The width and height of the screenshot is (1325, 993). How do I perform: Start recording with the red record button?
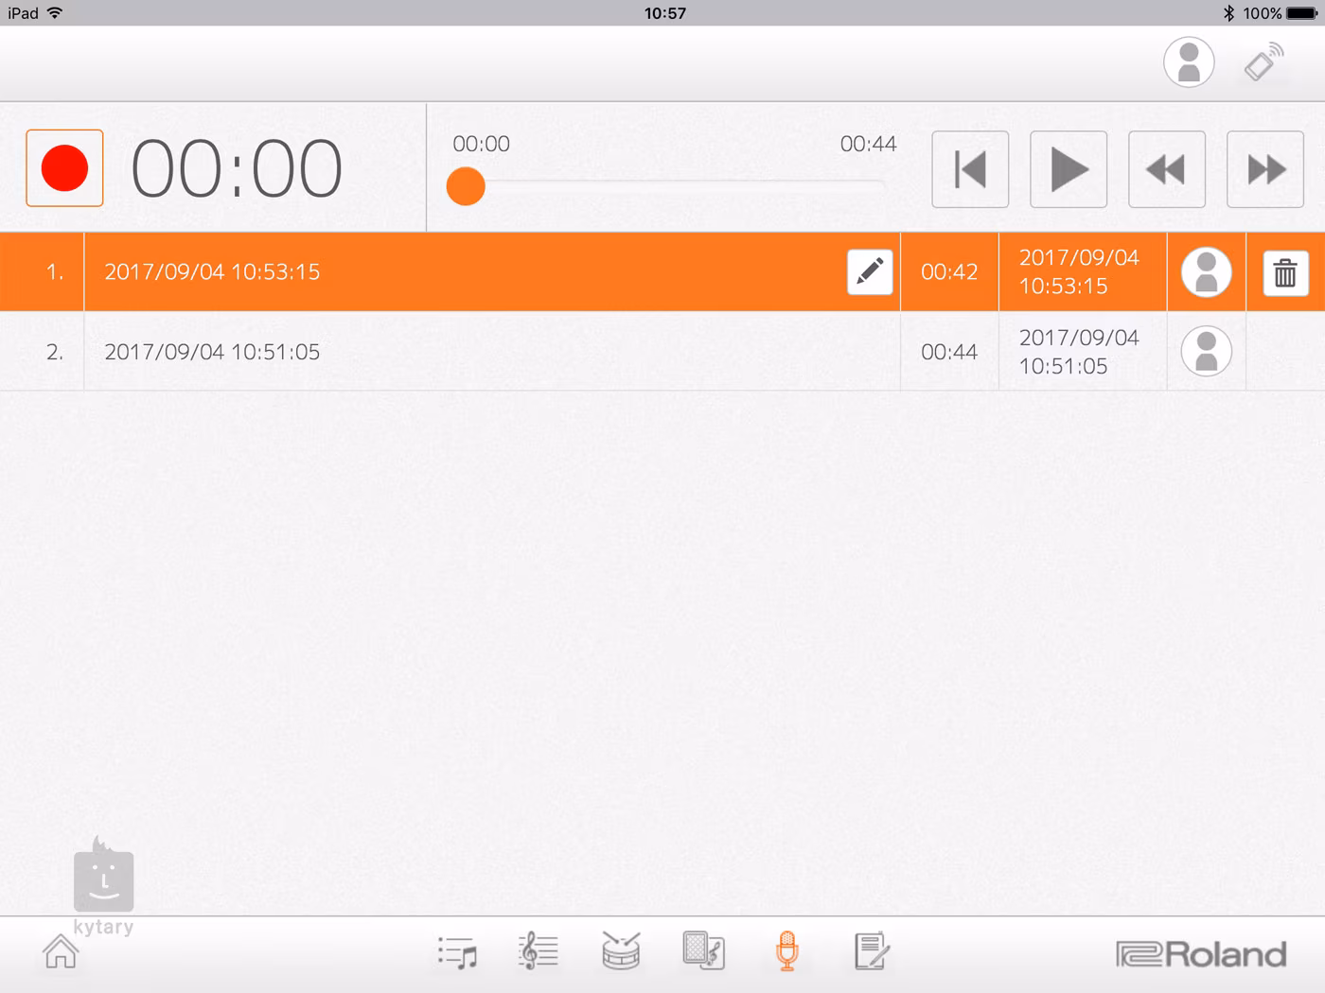pyautogui.click(x=64, y=168)
